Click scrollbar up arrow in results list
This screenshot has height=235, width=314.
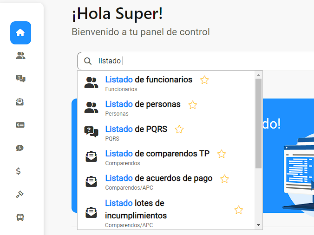tap(259, 74)
